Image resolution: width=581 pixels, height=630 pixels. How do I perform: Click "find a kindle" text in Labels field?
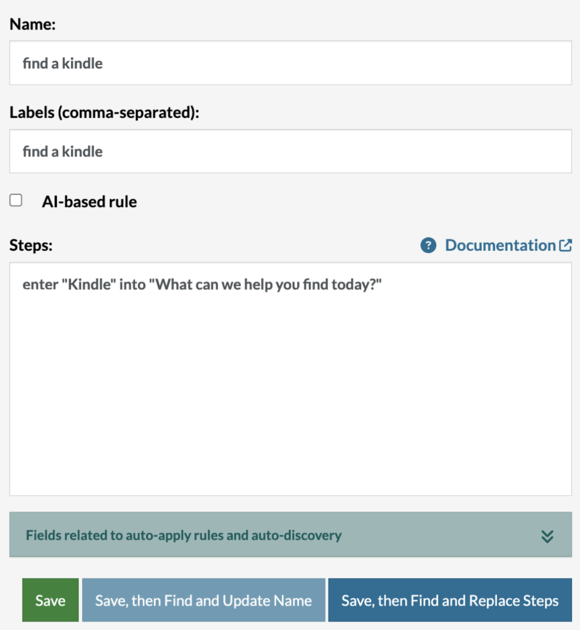point(63,151)
